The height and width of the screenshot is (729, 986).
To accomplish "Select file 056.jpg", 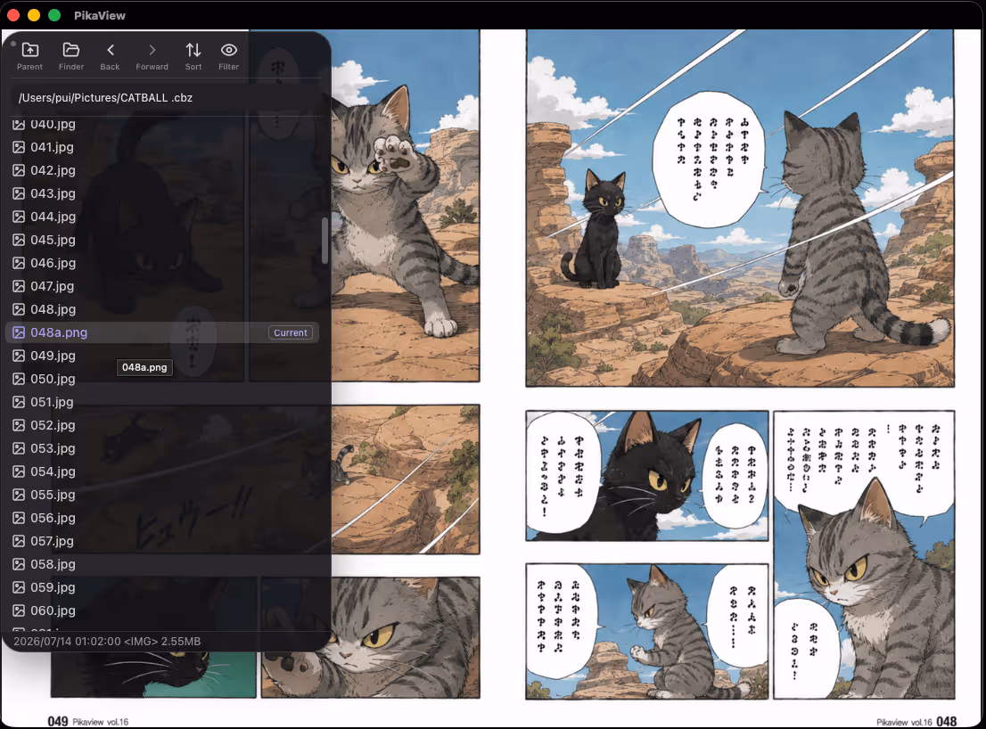I will coord(162,519).
